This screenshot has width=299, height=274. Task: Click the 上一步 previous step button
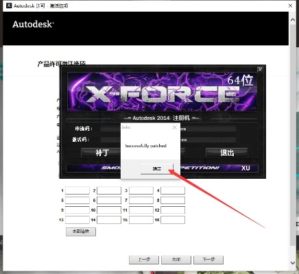click(144, 260)
